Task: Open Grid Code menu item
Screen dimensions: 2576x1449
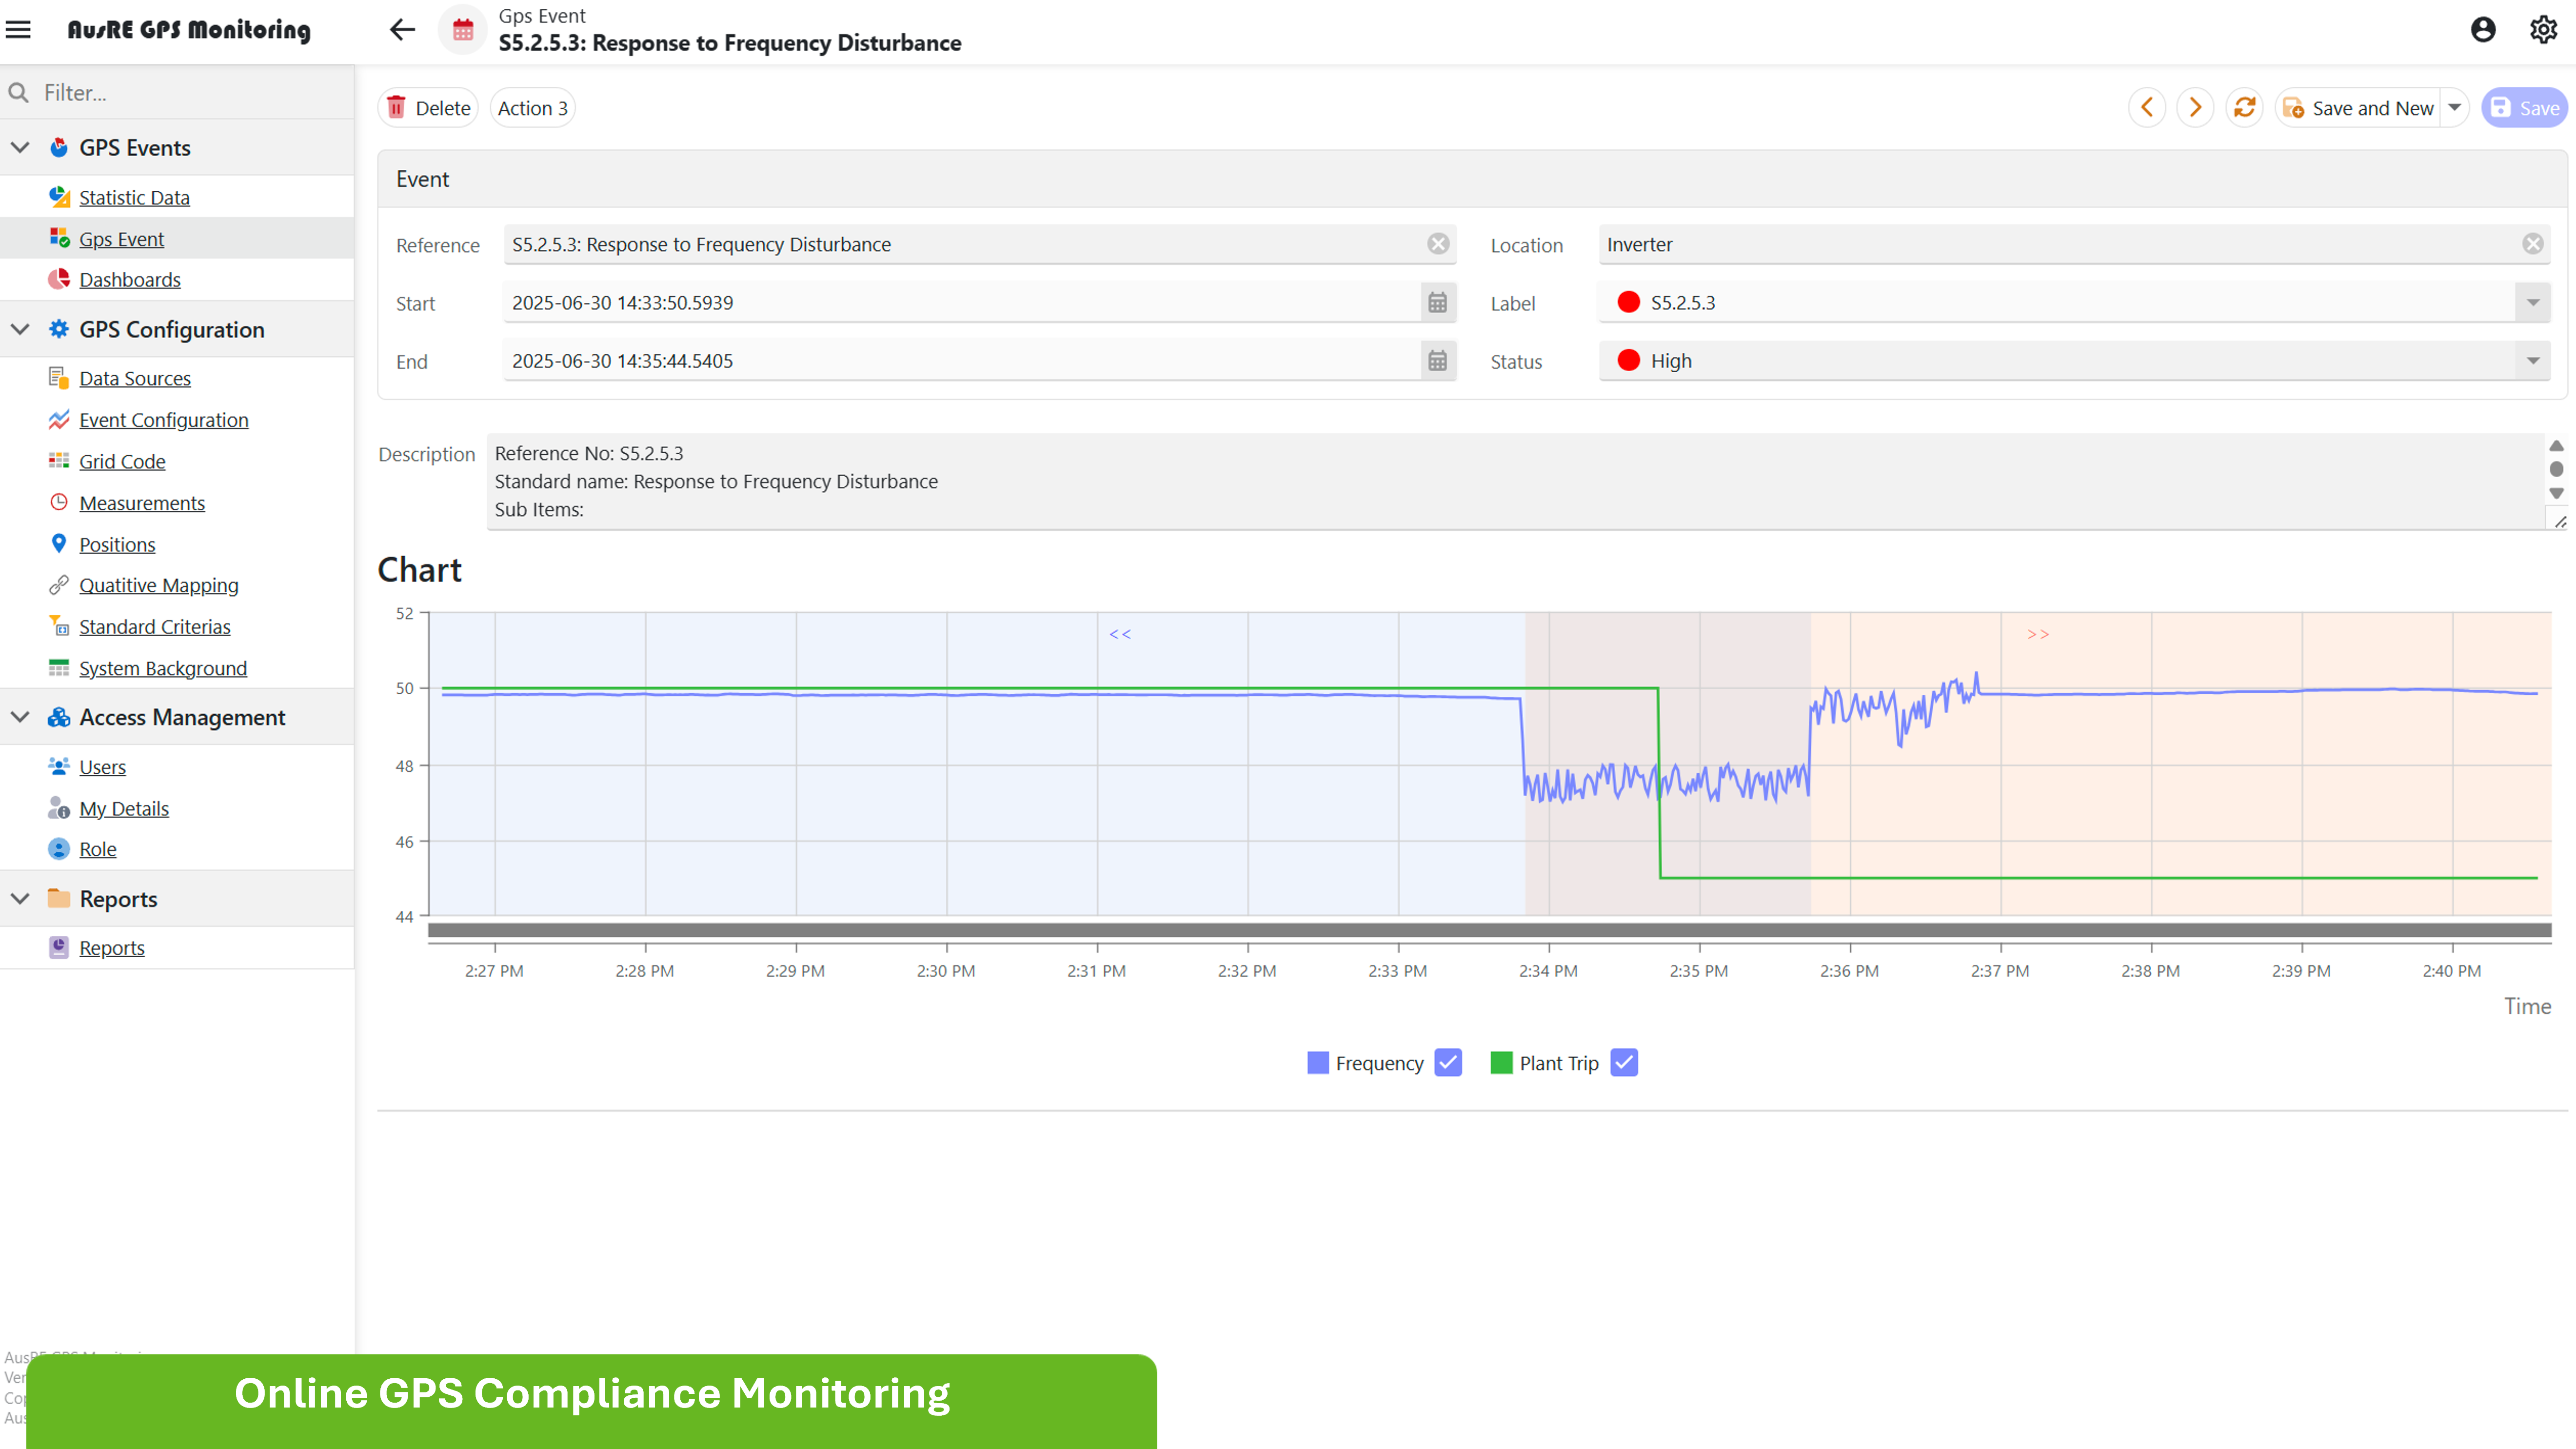Action: [122, 462]
